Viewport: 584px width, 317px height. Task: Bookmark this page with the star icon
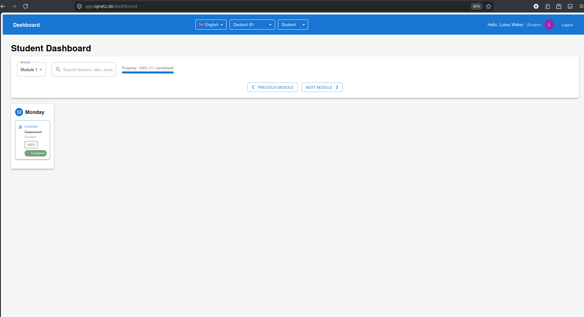(x=489, y=6)
